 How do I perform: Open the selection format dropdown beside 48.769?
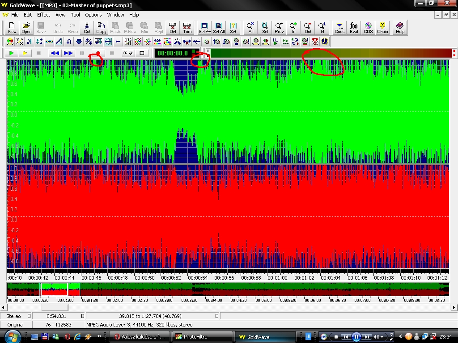click(x=217, y=316)
